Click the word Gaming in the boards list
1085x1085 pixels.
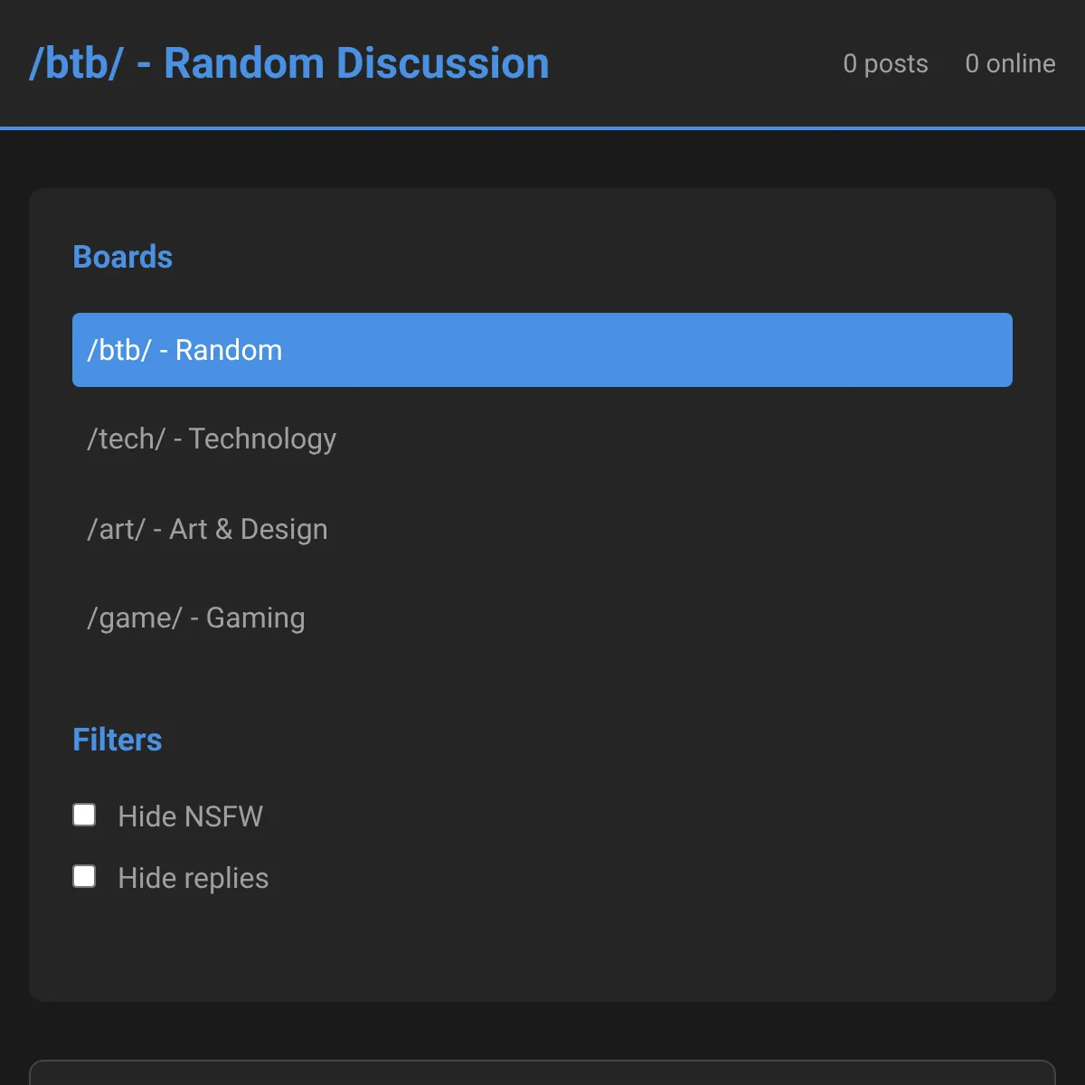[x=255, y=618]
